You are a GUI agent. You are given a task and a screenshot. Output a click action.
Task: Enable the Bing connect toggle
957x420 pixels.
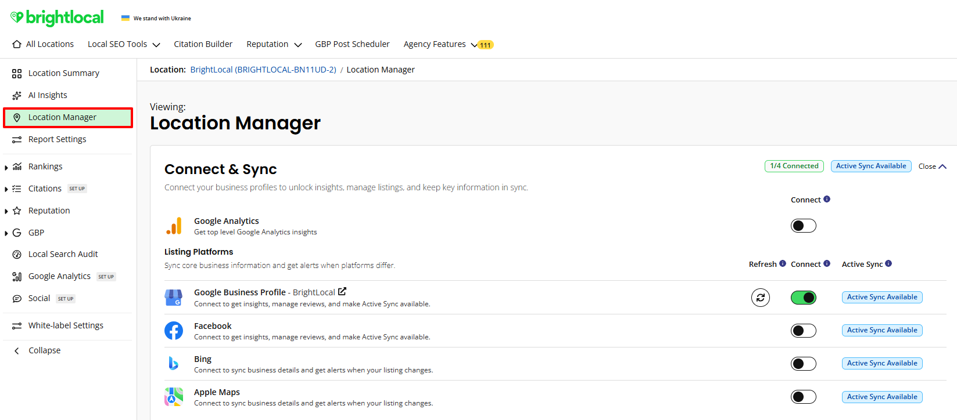coord(804,364)
